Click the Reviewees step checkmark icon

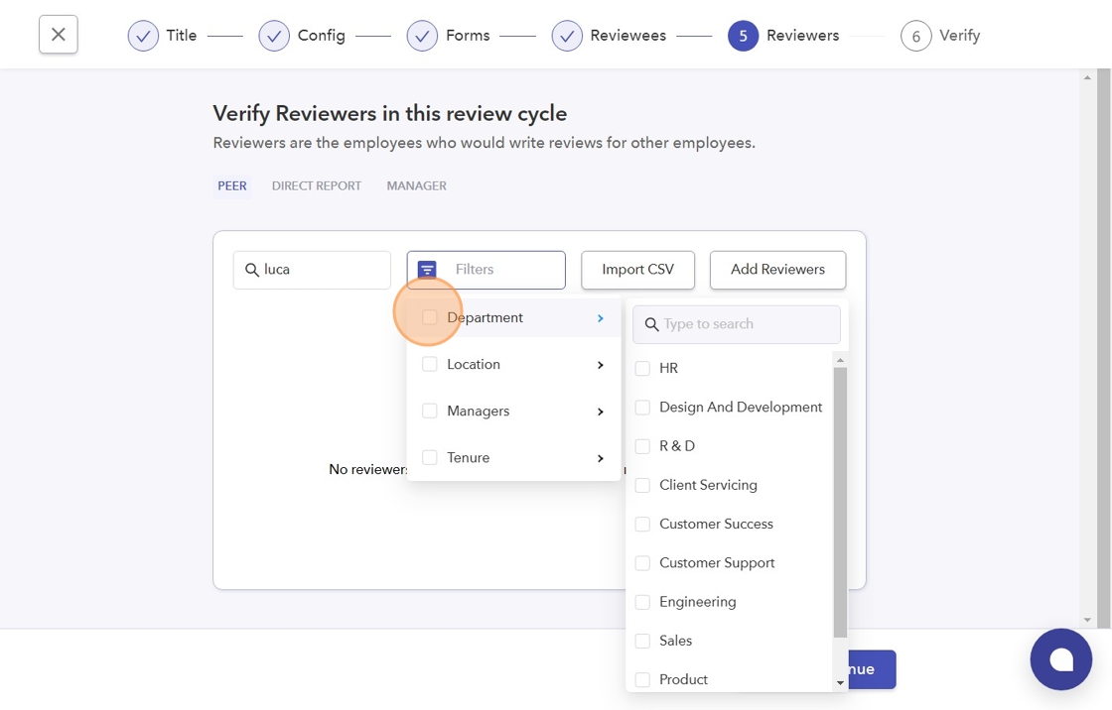567,36
